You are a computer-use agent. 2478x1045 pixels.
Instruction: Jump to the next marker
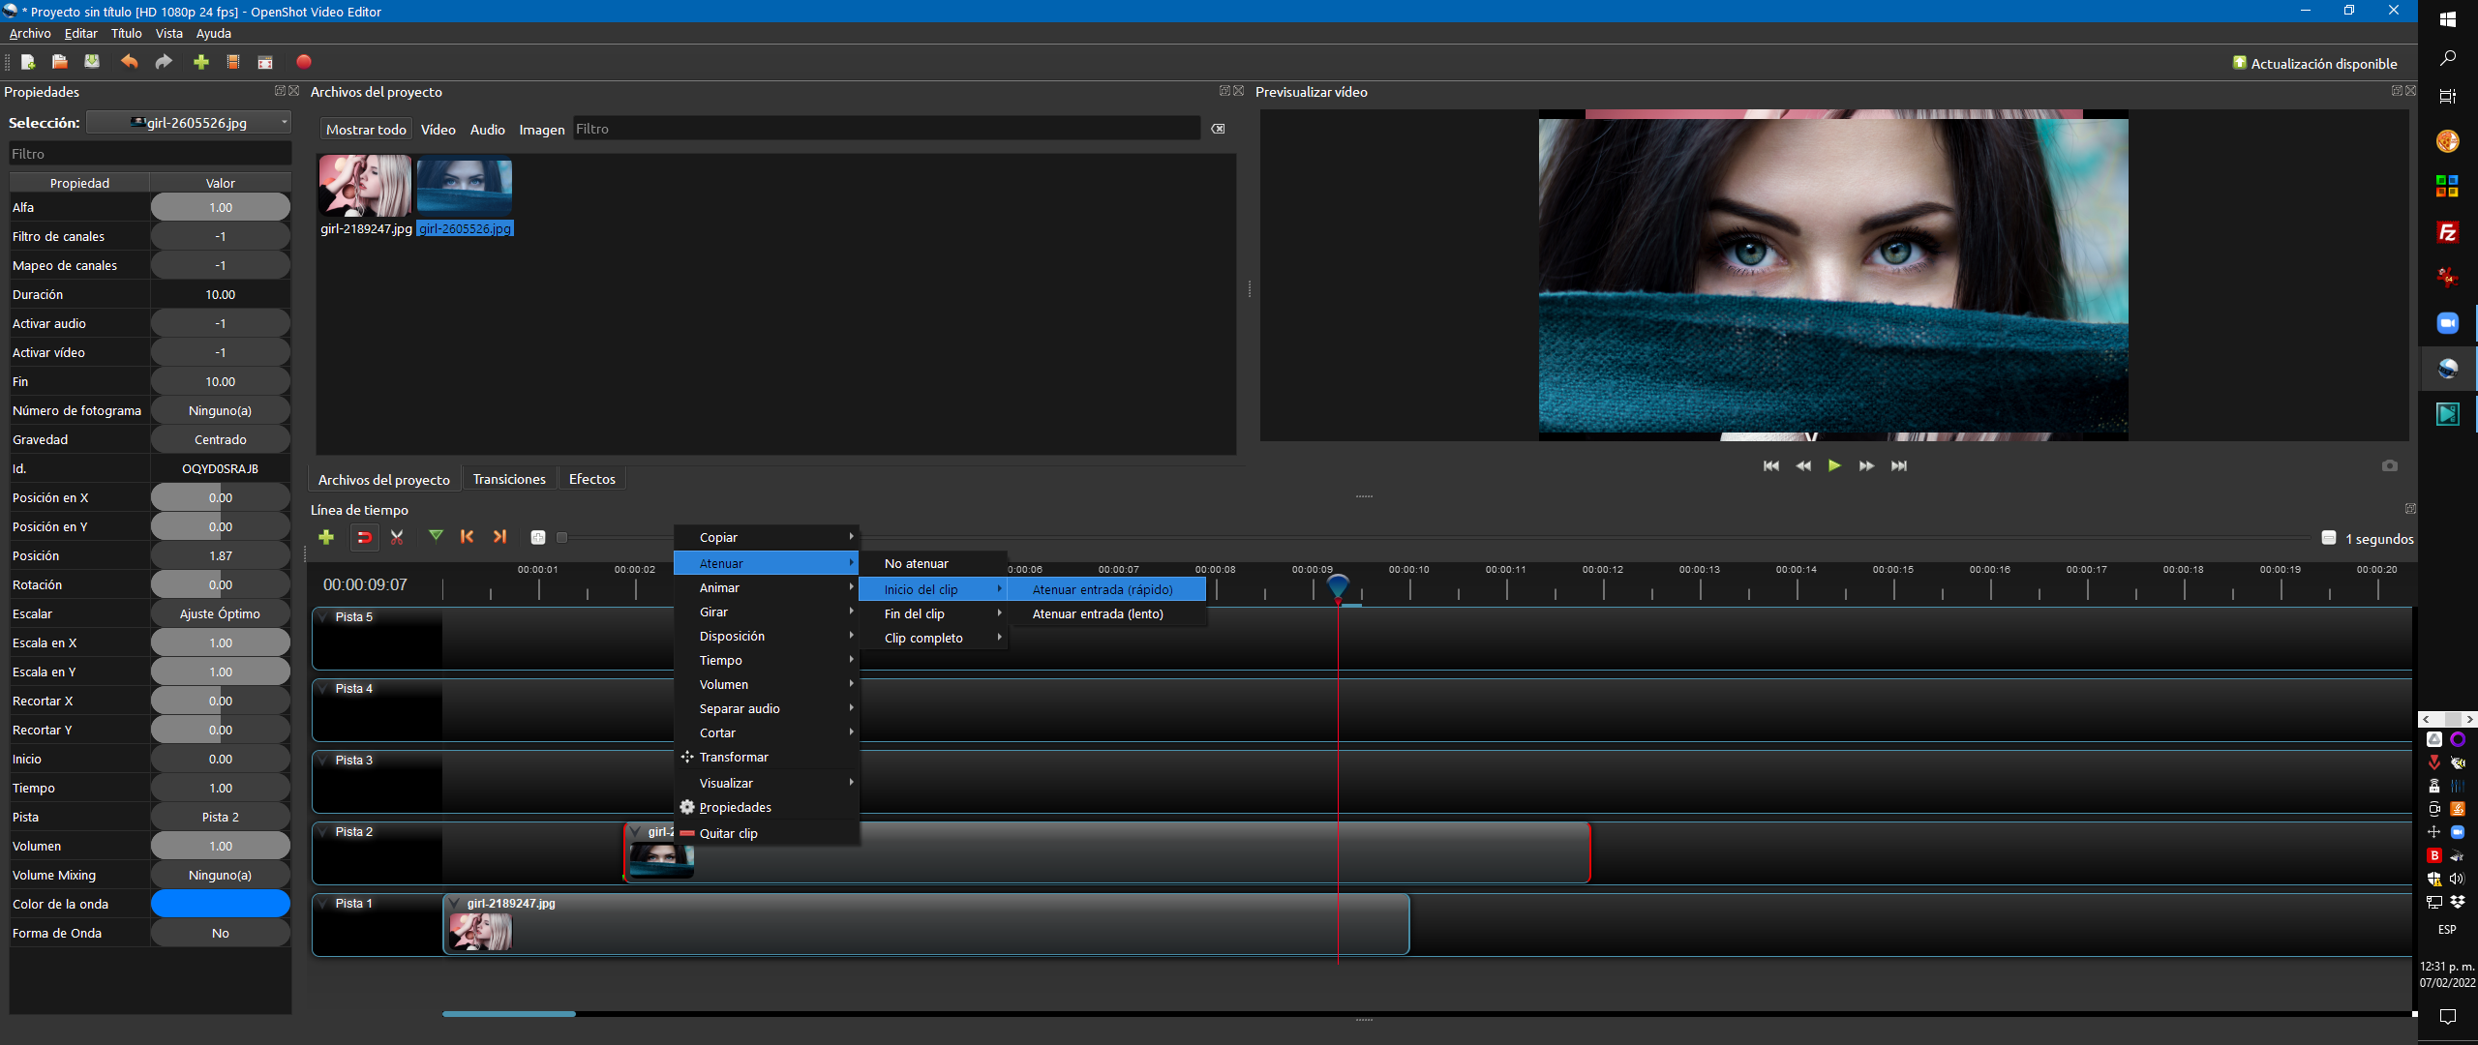pyautogui.click(x=499, y=536)
